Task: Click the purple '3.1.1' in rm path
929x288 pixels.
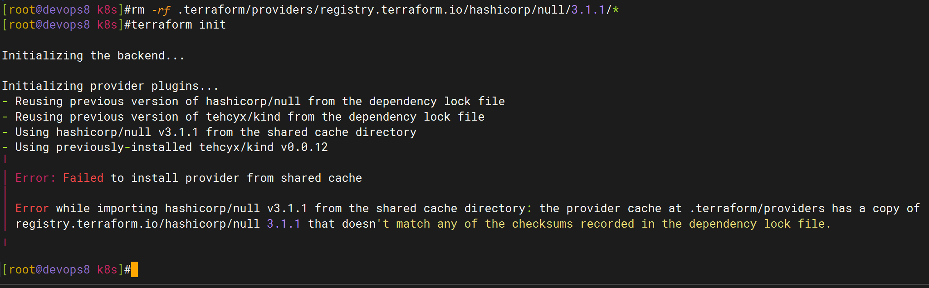Action: (x=588, y=10)
